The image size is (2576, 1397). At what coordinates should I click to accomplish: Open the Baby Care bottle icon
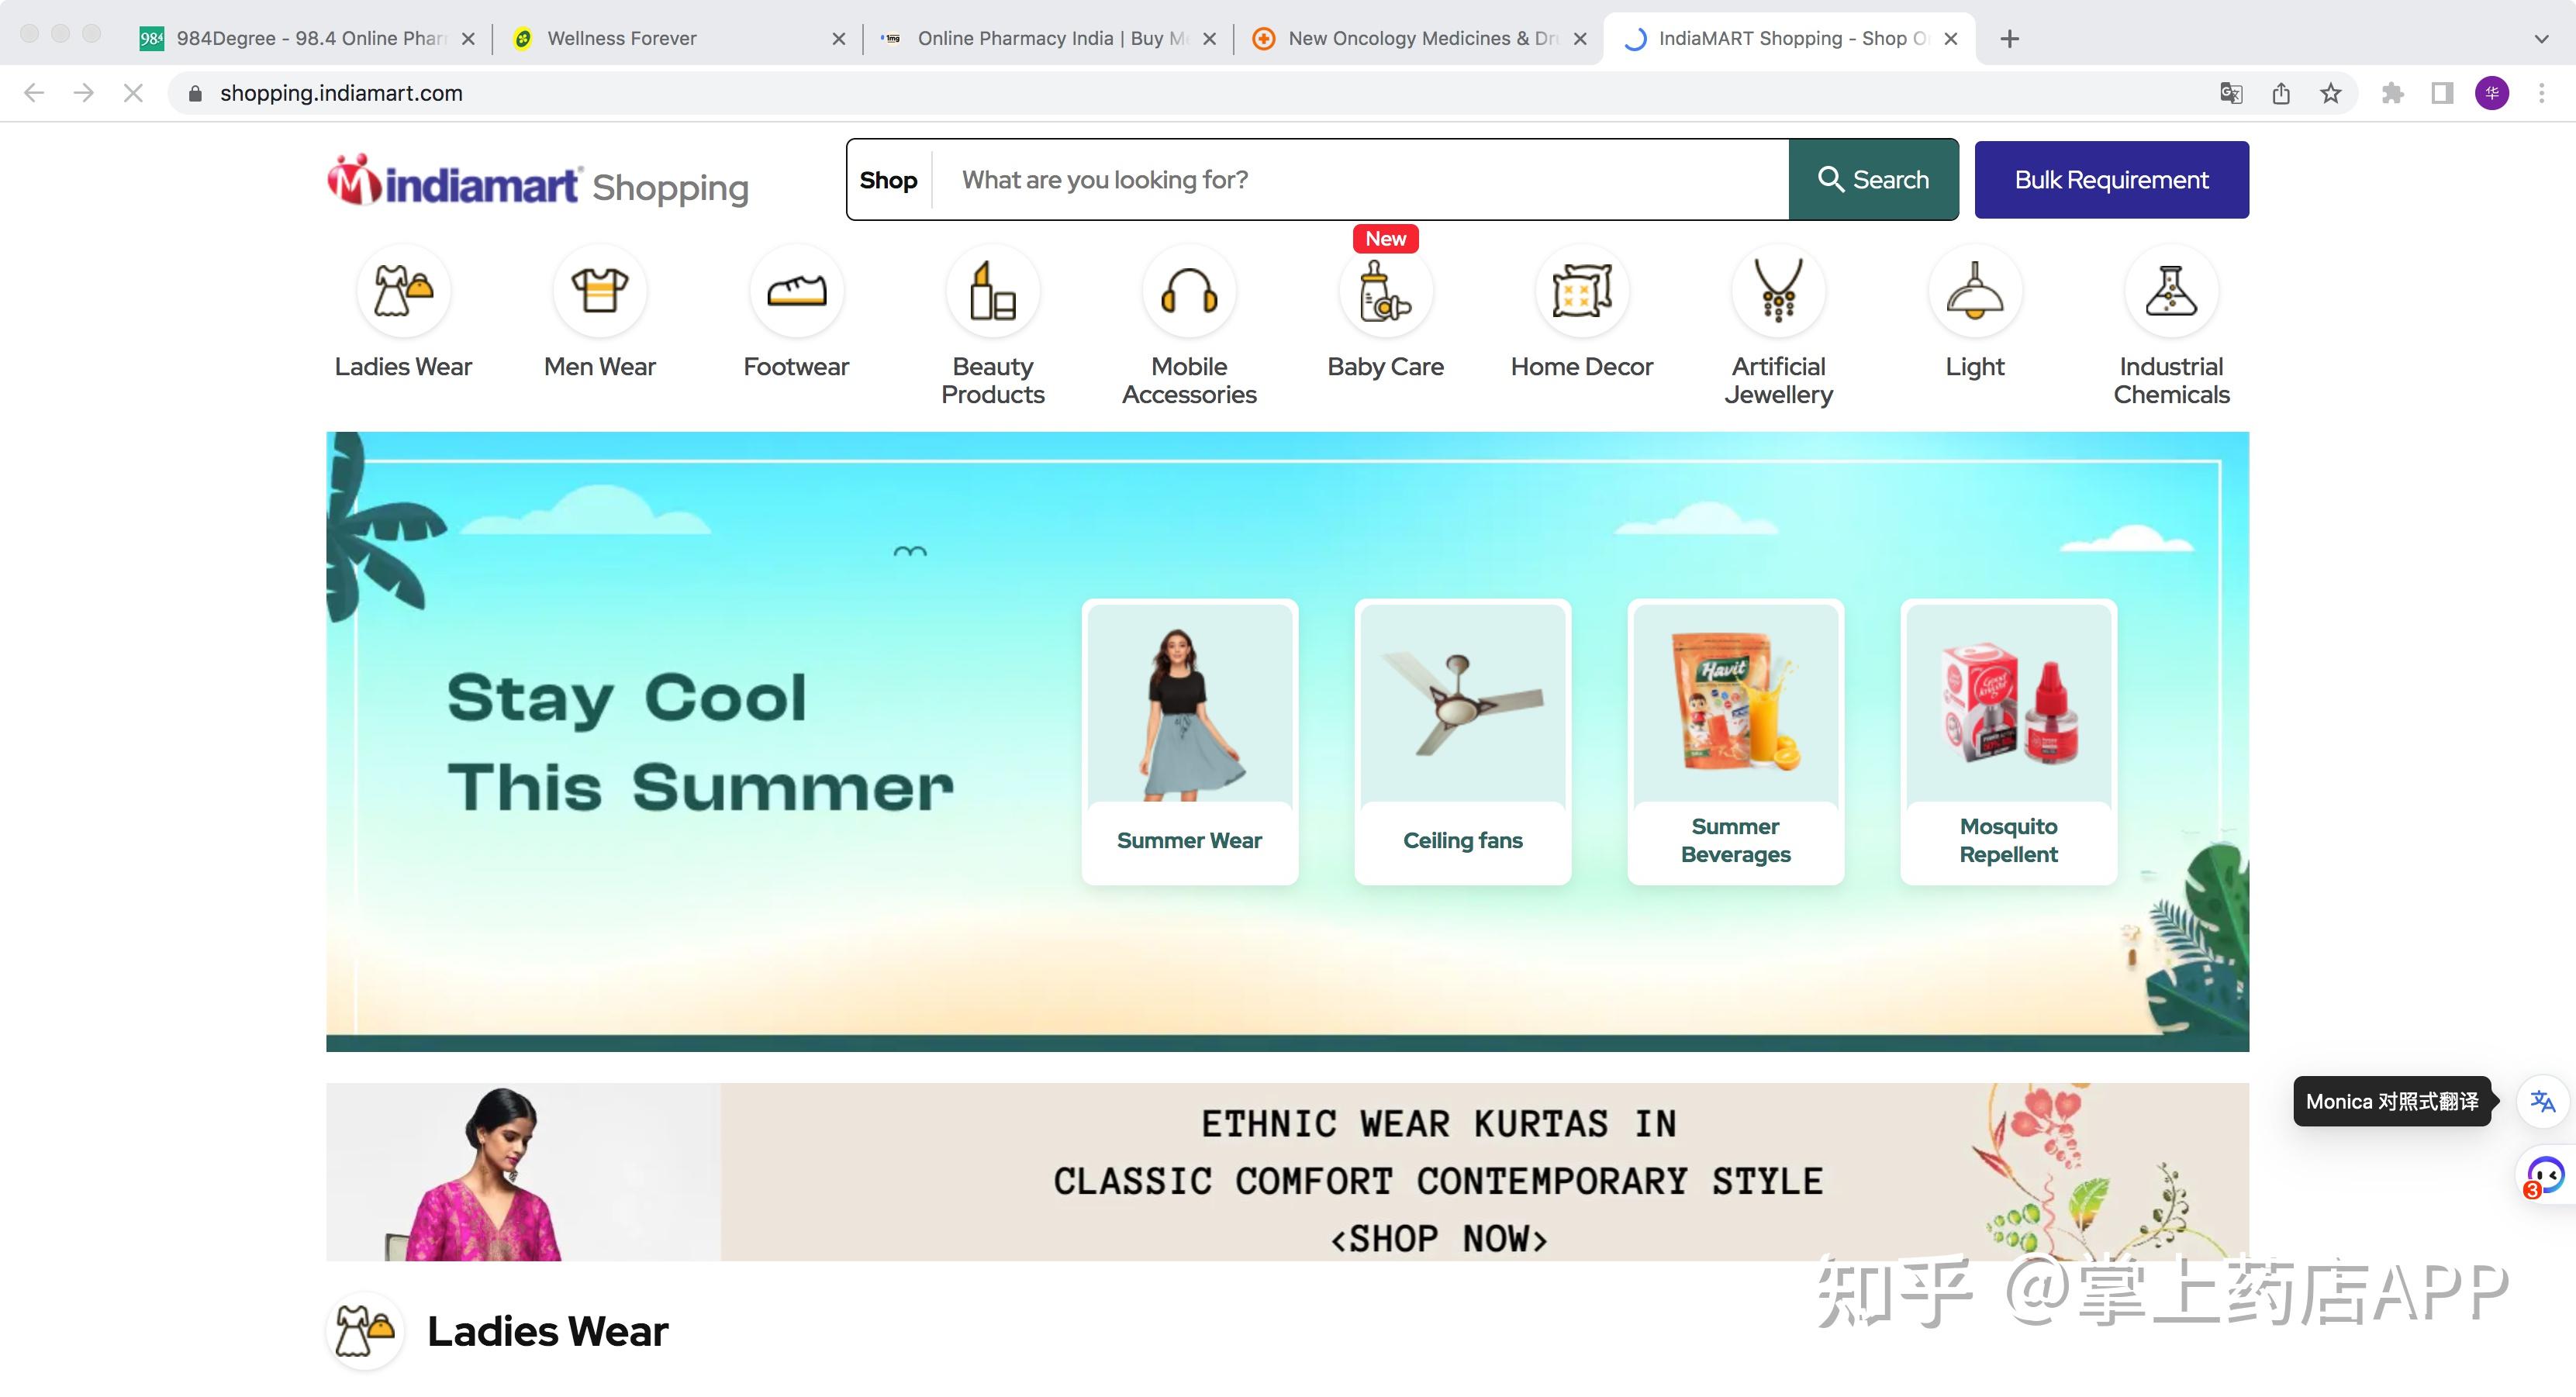point(1386,292)
